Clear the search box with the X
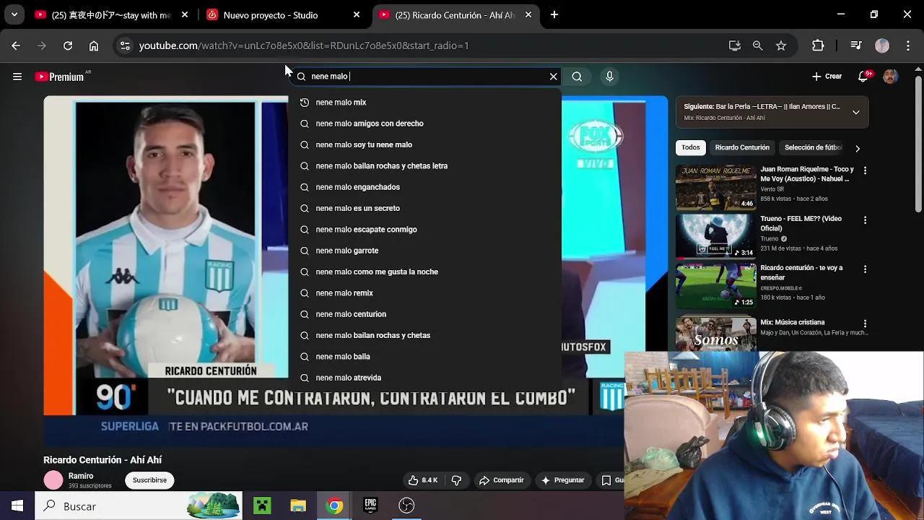The image size is (924, 520). point(554,77)
